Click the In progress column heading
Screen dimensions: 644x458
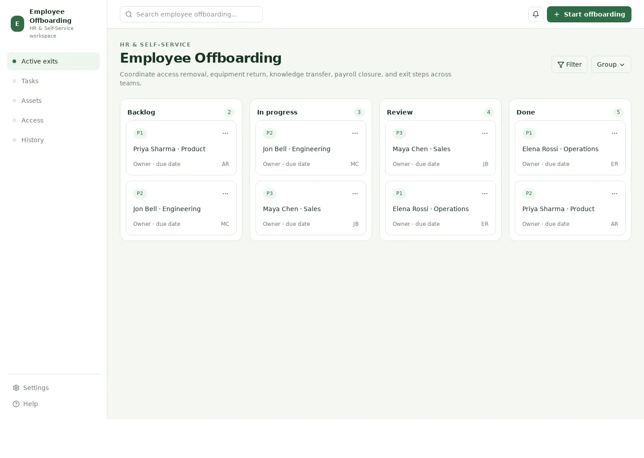tap(277, 112)
